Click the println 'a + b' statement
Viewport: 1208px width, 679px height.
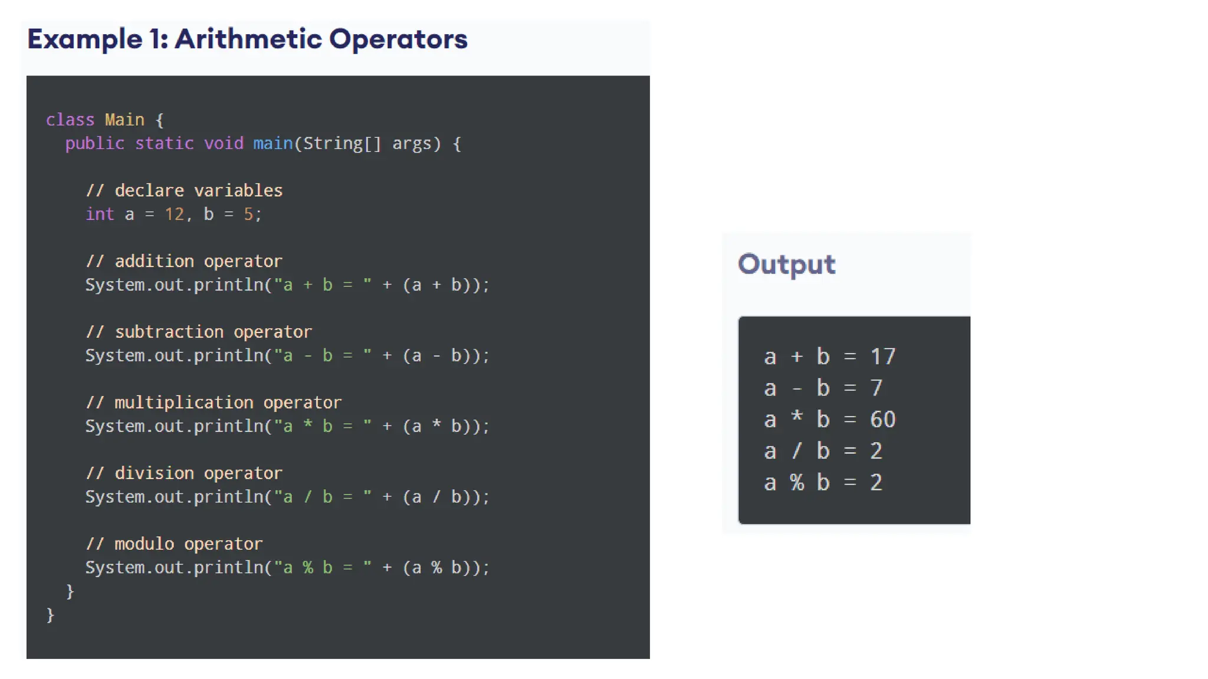287,285
